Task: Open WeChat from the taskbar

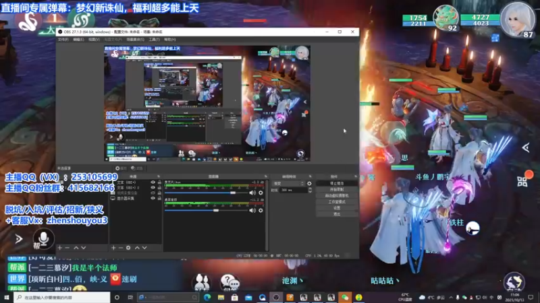Action: coord(345,297)
